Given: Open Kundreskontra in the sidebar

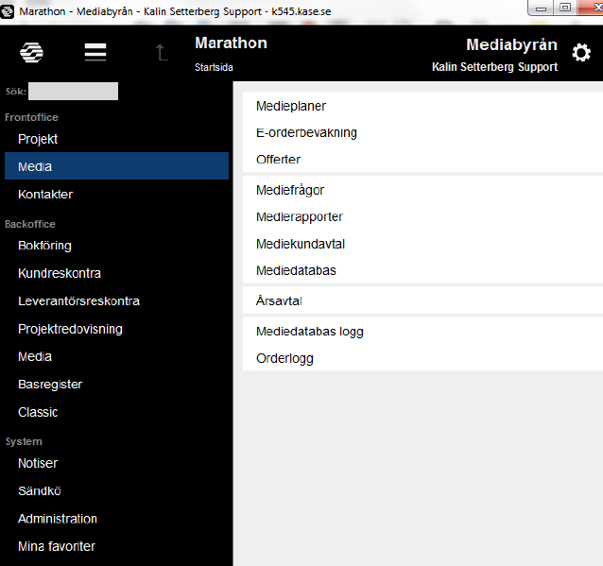Looking at the screenshot, I should pyautogui.click(x=60, y=273).
